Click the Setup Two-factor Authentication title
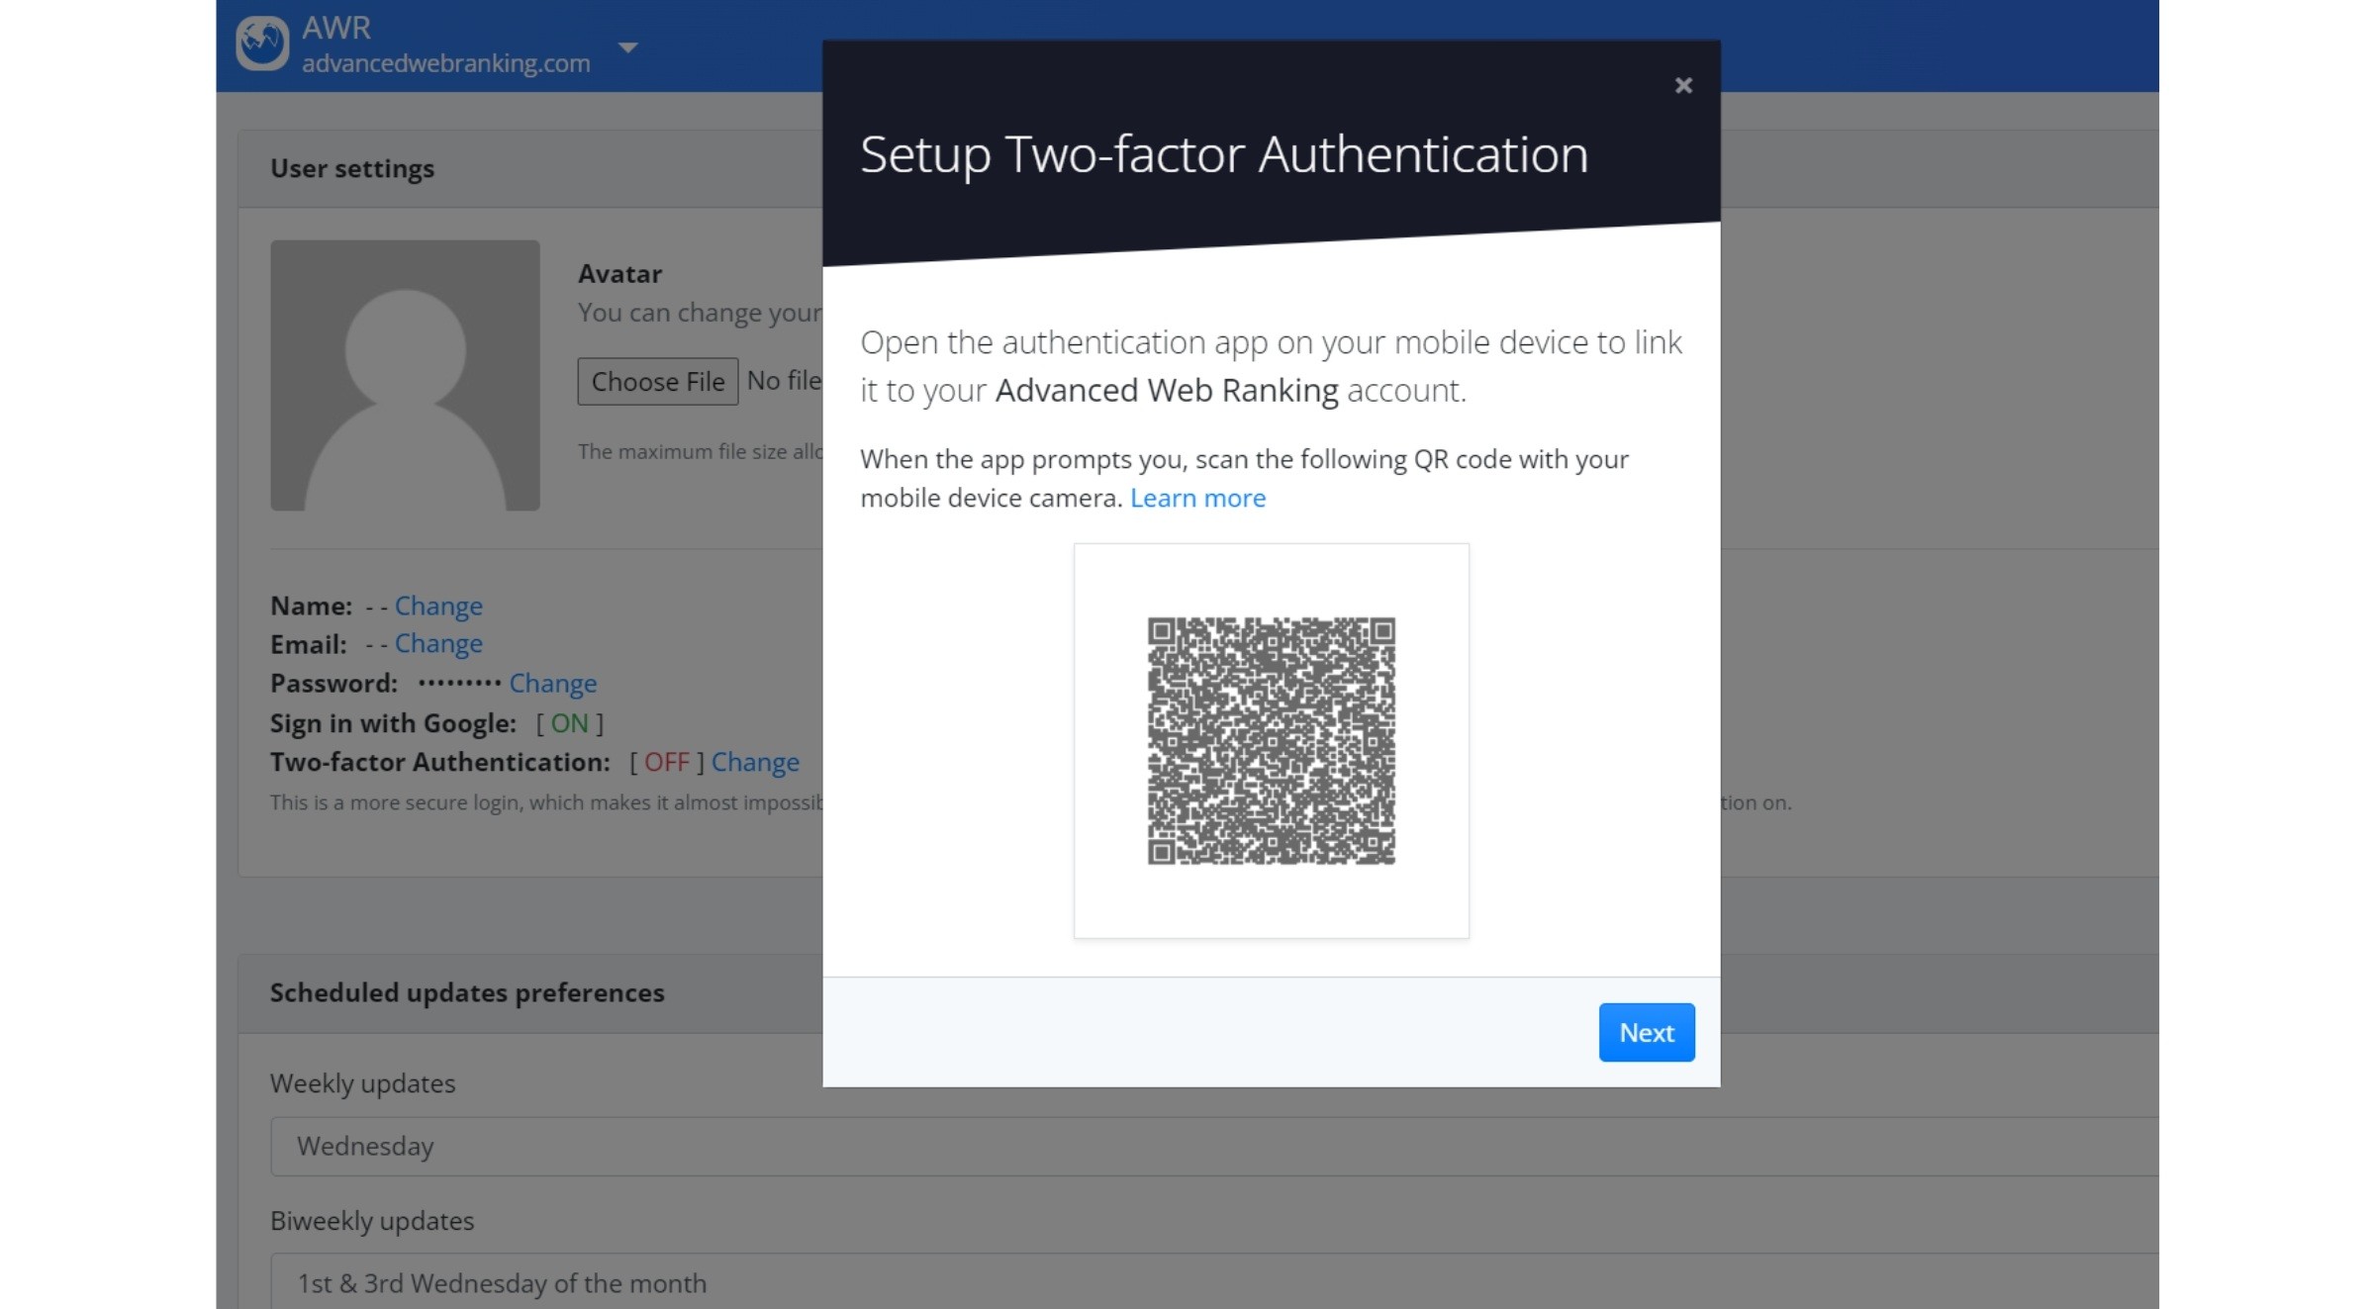Image resolution: width=2375 pixels, height=1309 pixels. [1224, 154]
